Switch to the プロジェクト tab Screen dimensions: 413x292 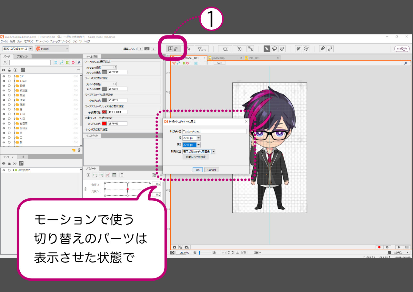click(22, 56)
